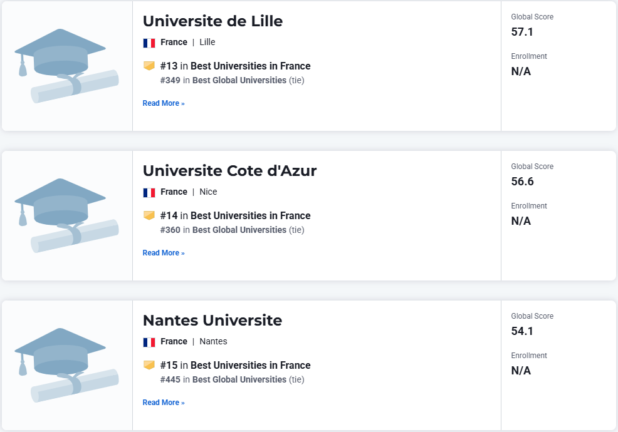Click Read More under Universite Cote d'Azur
618x432 pixels.
click(164, 253)
